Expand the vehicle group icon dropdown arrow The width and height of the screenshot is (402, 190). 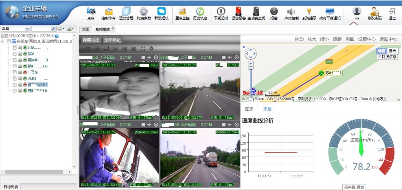click(x=73, y=29)
